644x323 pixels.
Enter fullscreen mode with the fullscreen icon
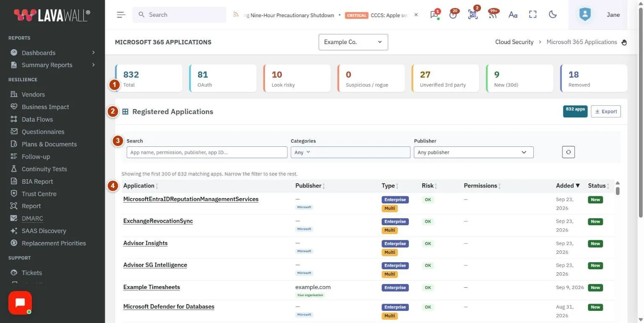(533, 15)
